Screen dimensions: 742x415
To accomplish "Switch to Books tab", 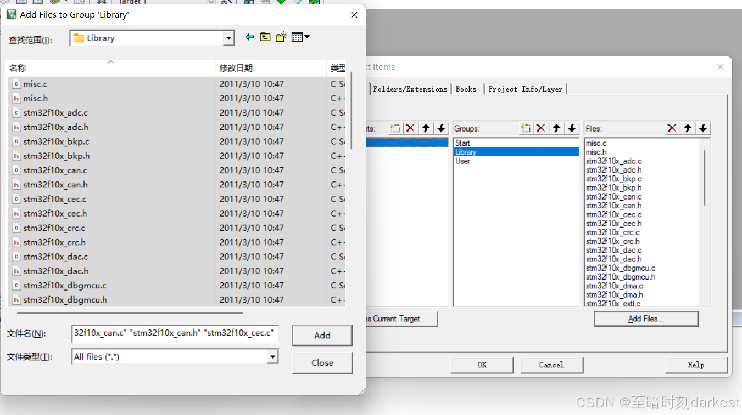I will coord(466,89).
